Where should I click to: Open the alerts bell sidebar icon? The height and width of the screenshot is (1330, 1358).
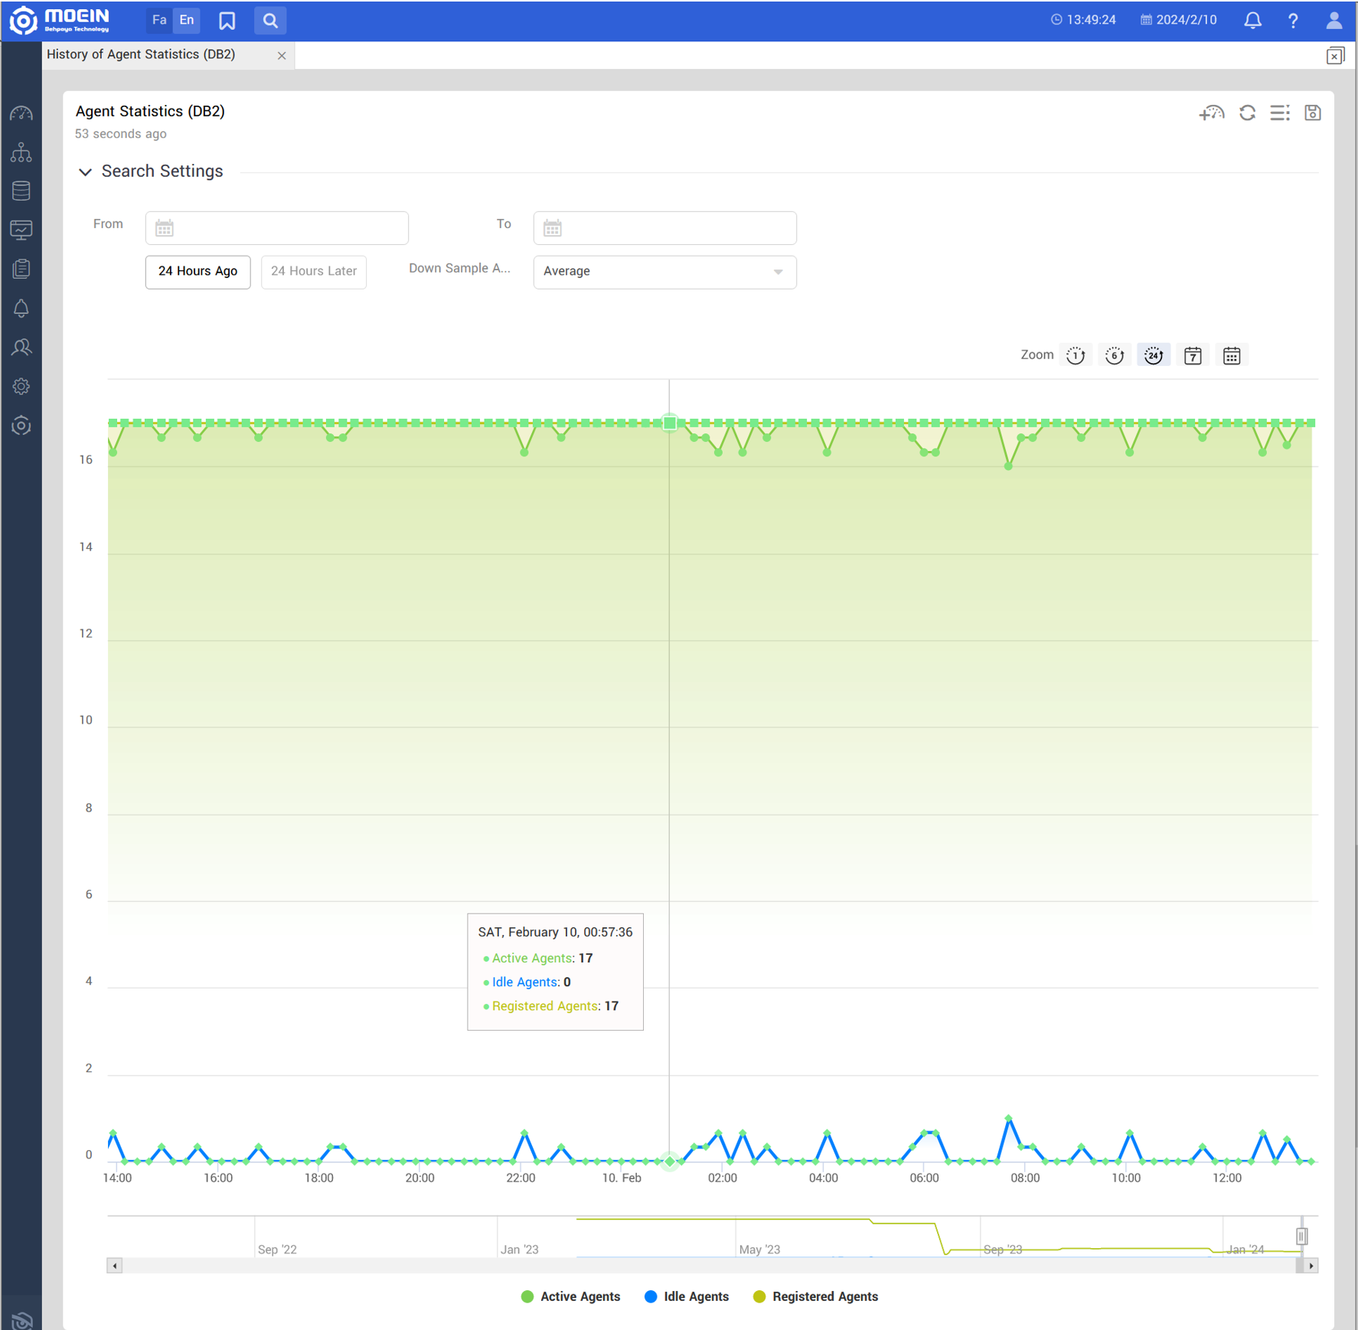(x=21, y=309)
